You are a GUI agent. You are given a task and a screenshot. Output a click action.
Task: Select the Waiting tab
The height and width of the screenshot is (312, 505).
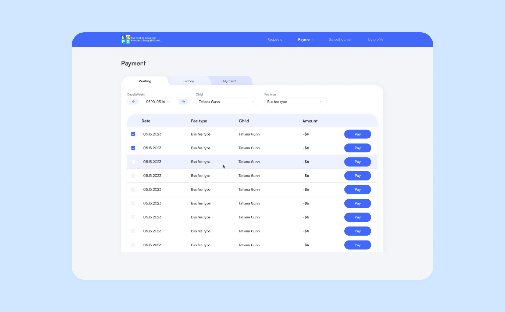(x=145, y=81)
